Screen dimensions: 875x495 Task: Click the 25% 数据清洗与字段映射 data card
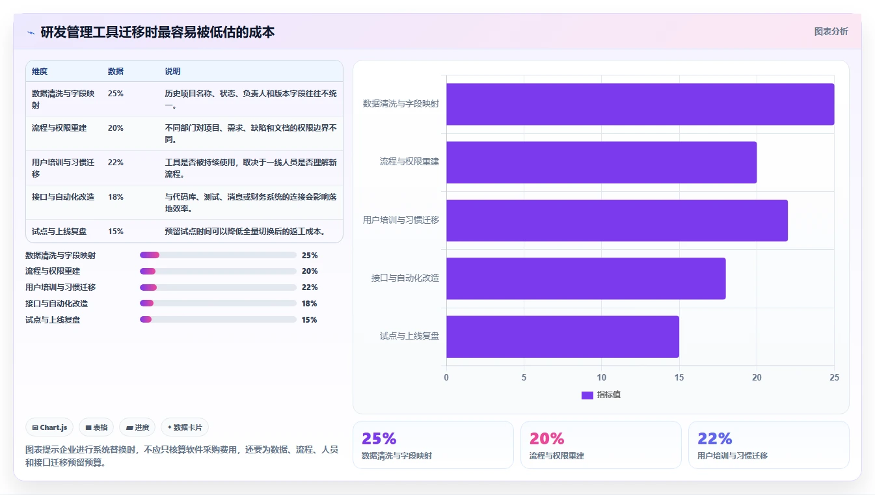click(433, 445)
